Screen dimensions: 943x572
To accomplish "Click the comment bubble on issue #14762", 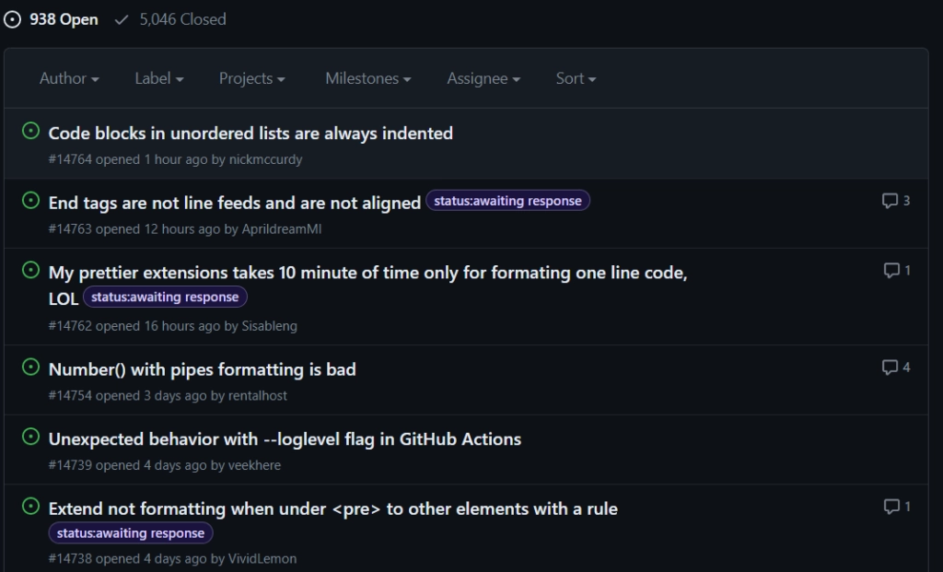I will pos(891,271).
